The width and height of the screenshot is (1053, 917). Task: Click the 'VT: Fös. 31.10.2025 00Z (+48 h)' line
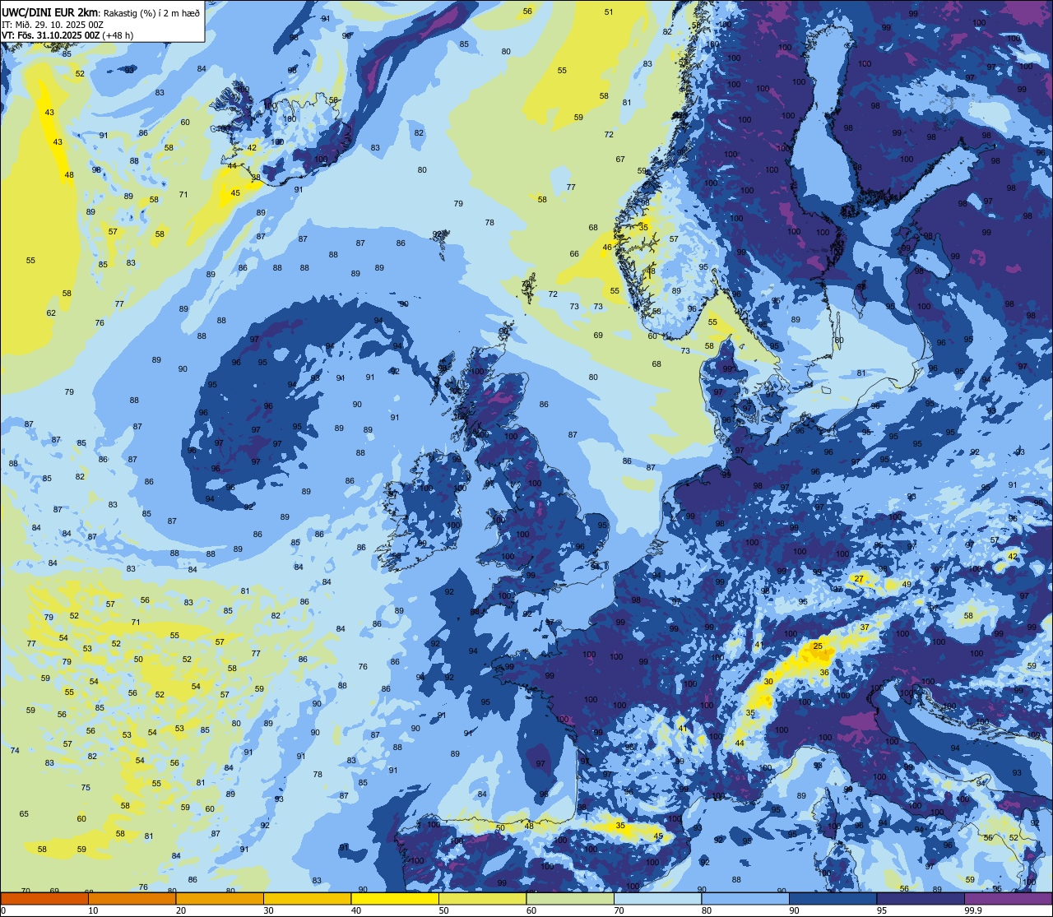[x=67, y=35]
